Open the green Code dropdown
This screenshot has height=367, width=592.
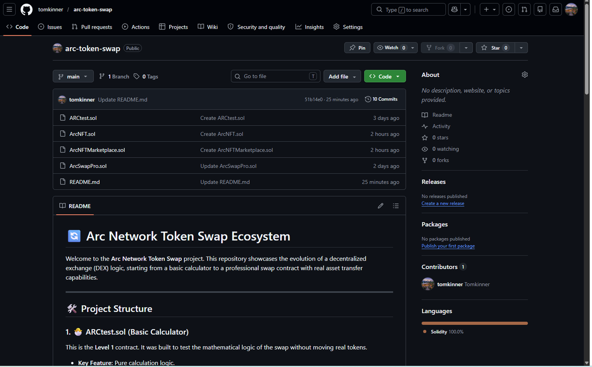pyautogui.click(x=385, y=76)
